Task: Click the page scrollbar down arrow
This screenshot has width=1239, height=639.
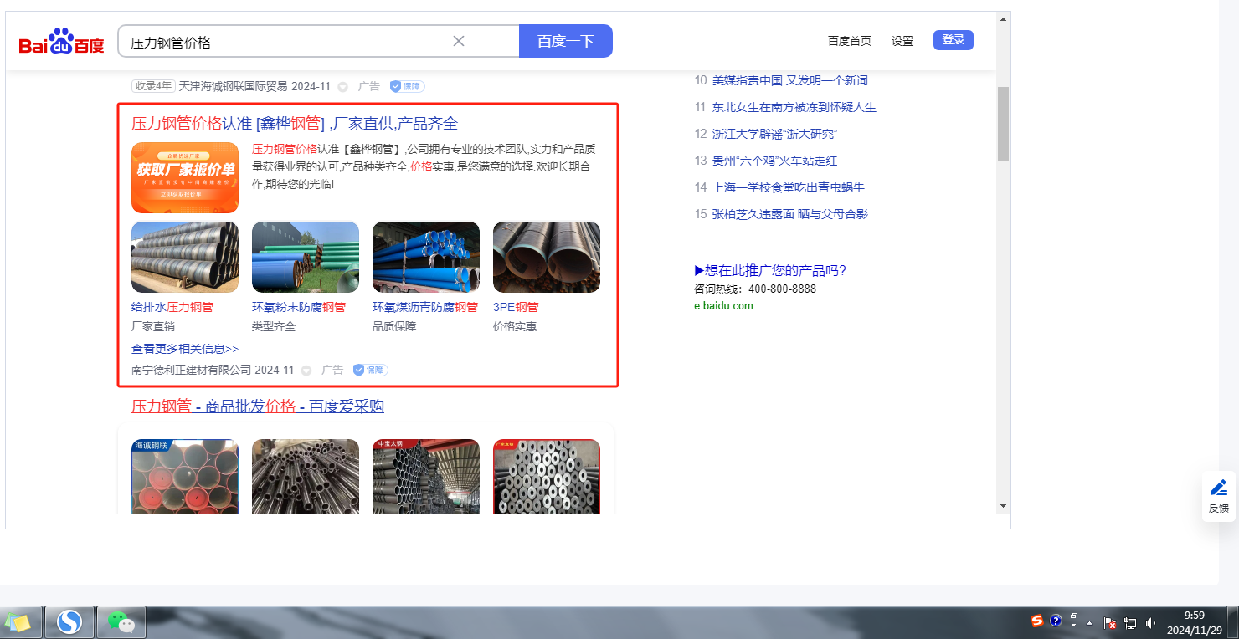Action: (1003, 506)
